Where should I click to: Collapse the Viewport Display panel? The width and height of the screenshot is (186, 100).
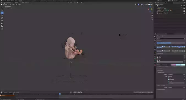click(161, 72)
